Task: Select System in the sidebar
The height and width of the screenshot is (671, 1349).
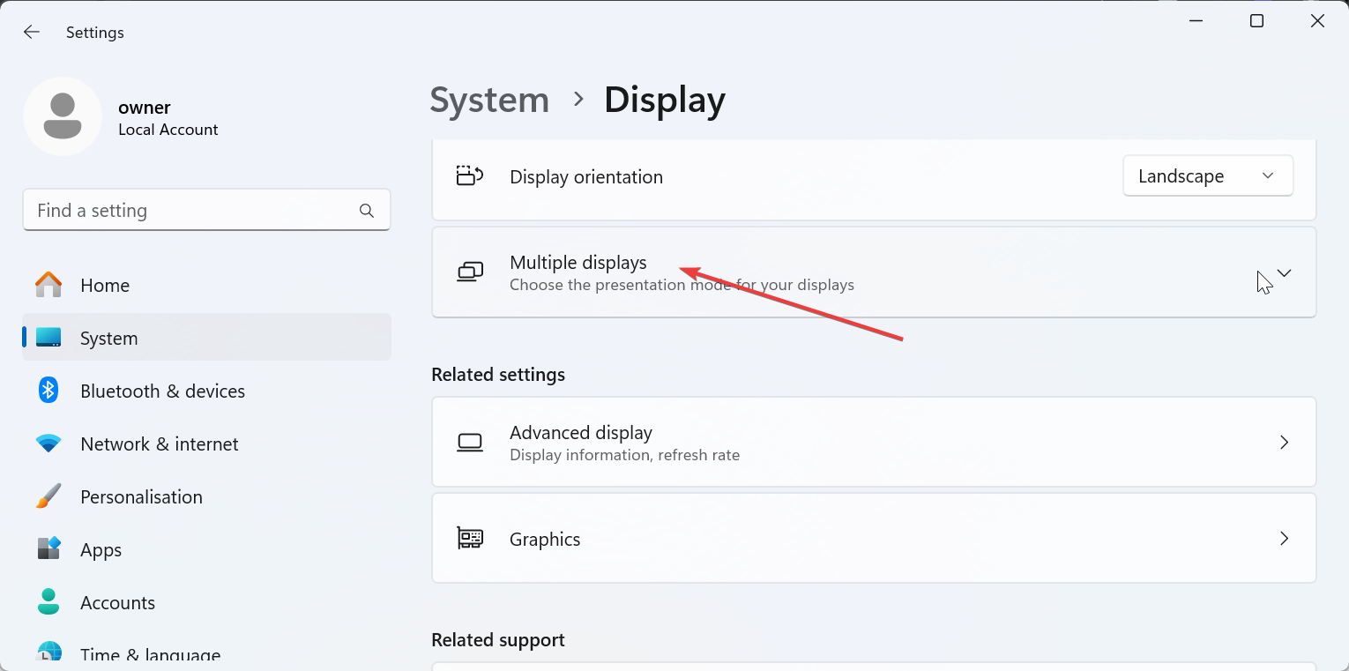Action: tap(108, 338)
